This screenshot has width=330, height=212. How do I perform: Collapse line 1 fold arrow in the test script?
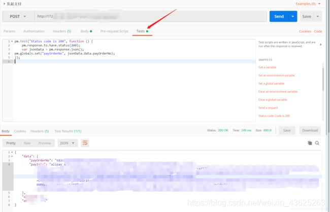tap(12, 41)
